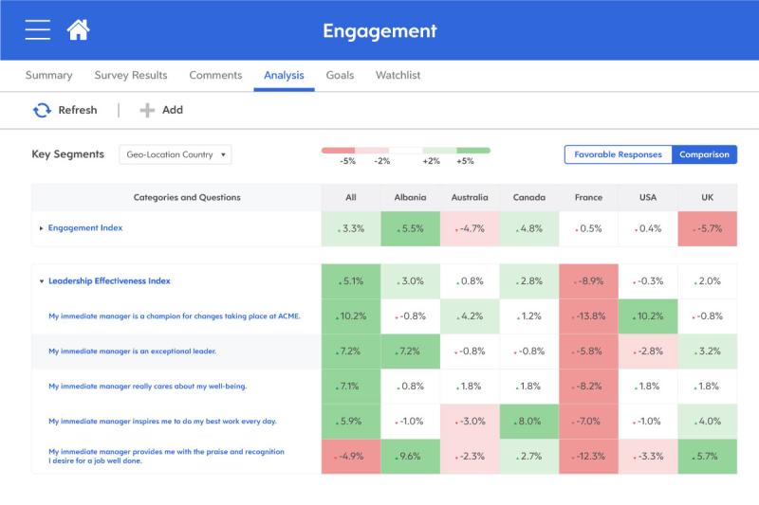Select UK cell showing 5.7%
Screen dimensions: 759x505
(x=707, y=456)
